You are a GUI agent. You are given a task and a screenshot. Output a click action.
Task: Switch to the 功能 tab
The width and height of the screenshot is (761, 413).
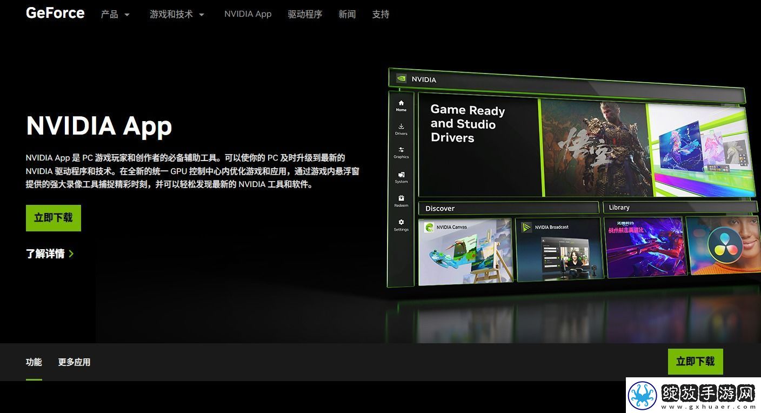click(34, 362)
